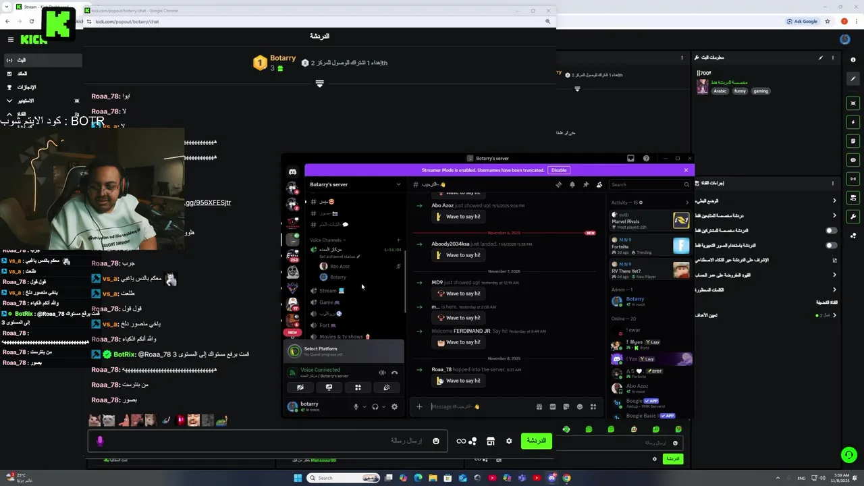Open Kick support chat bubble
This screenshot has width=864, height=486.
tap(848, 455)
